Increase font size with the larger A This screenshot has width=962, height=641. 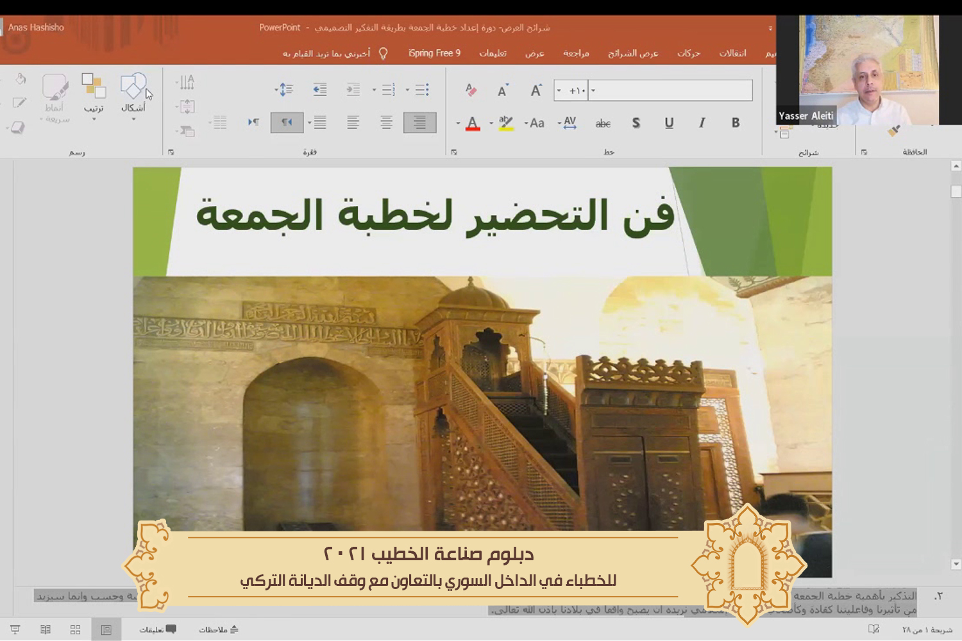(x=536, y=90)
